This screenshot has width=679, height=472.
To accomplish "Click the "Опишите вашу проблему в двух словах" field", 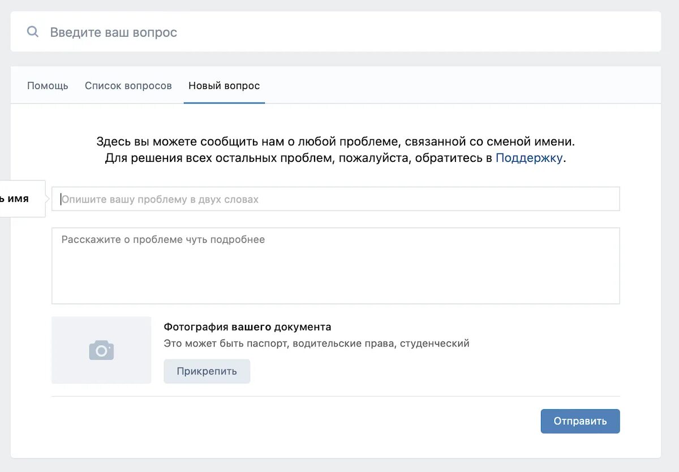I will pos(339,199).
